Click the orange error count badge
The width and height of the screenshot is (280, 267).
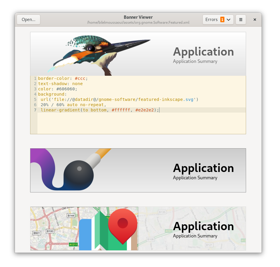[x=222, y=20]
